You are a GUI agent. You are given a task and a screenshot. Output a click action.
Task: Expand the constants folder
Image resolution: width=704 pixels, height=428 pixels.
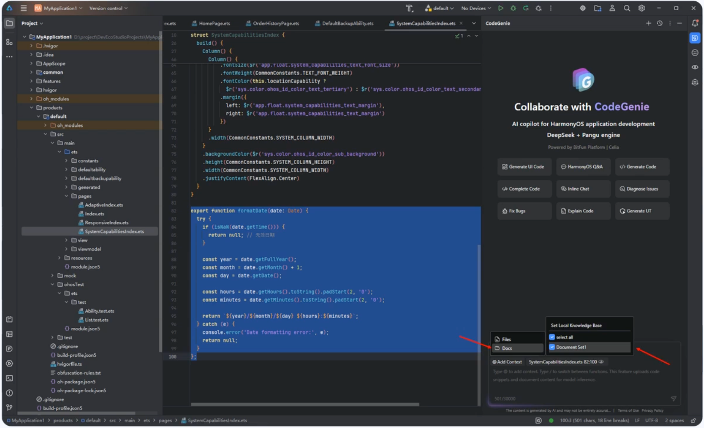66,160
